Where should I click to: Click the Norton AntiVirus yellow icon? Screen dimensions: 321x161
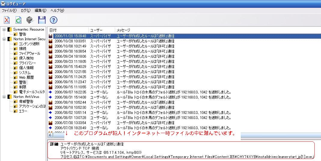(10, 96)
